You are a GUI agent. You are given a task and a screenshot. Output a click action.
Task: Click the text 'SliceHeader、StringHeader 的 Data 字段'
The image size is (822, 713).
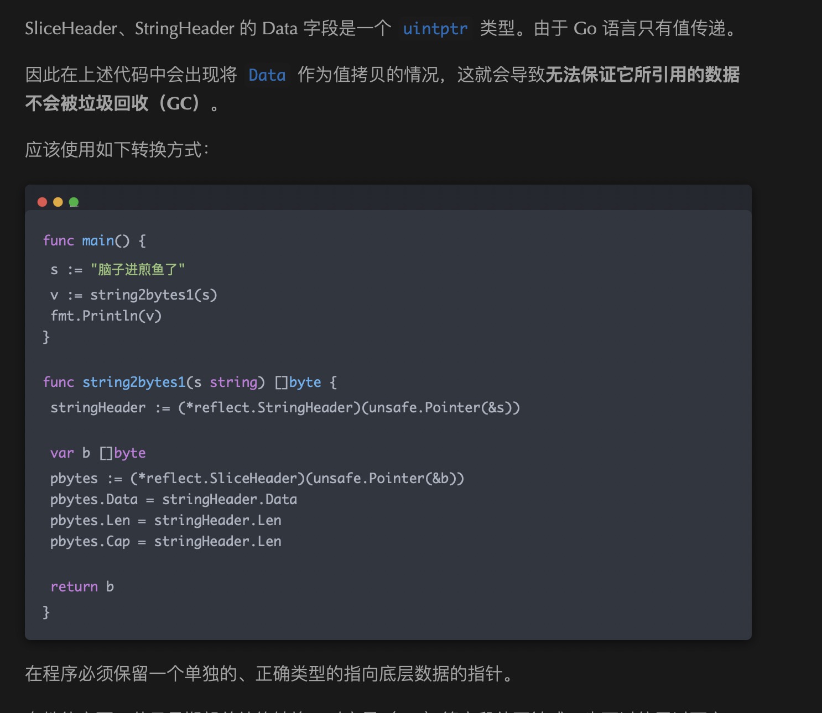[x=181, y=28]
